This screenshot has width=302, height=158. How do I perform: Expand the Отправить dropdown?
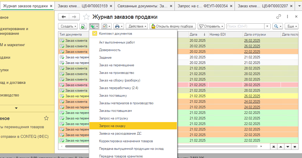[211, 26]
